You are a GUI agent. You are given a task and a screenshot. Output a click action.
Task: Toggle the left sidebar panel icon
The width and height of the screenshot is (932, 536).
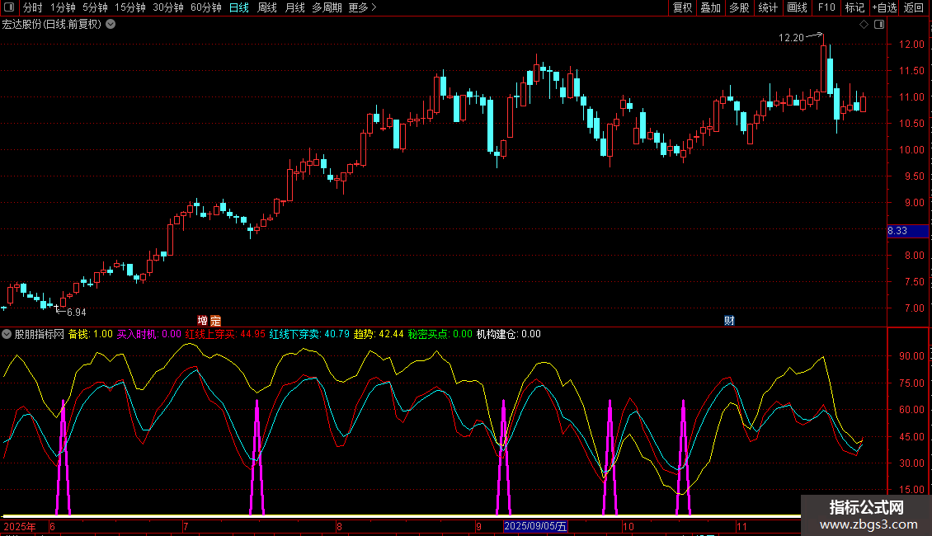(x=9, y=8)
